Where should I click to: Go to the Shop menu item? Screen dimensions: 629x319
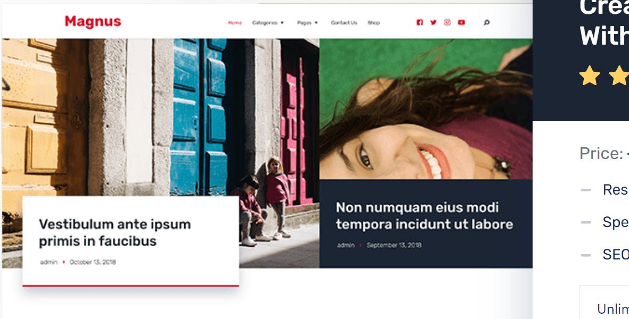pyautogui.click(x=373, y=23)
